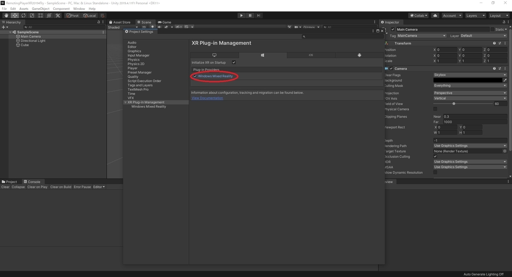The height and width of the screenshot is (277, 512).
Task: Toggle Local handle rotation button
Action: click(x=90, y=15)
